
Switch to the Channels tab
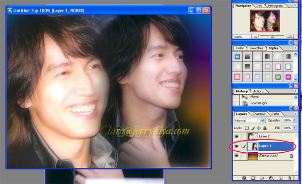[x=259, y=114]
